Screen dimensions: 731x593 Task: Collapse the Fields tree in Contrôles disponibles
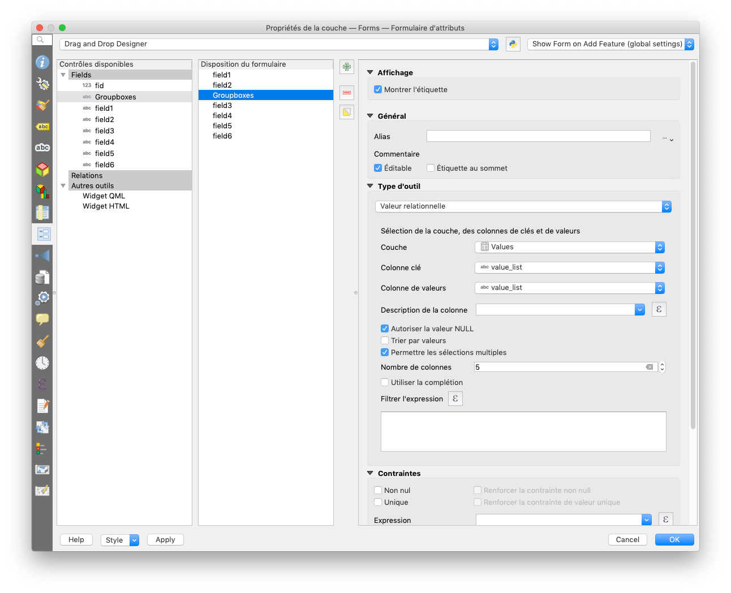63,74
